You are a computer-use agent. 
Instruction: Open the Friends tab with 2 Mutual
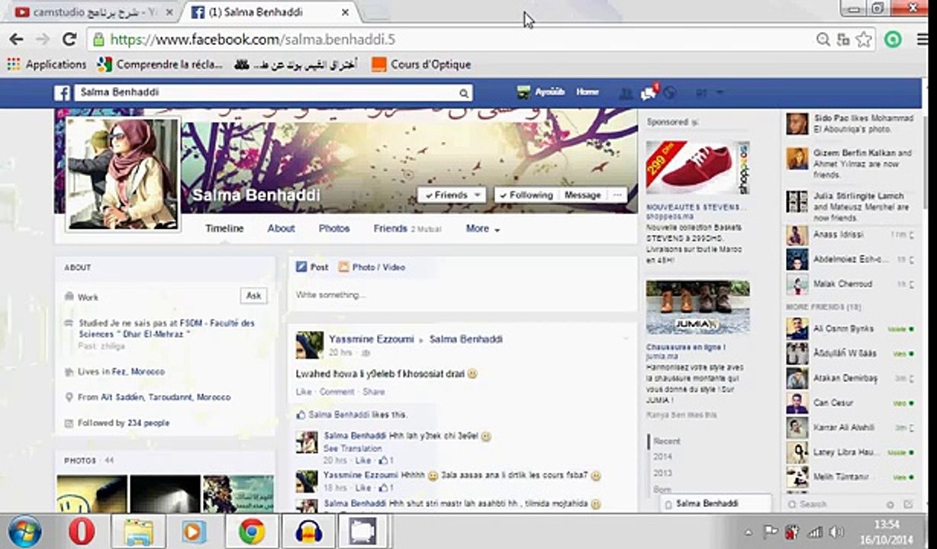pyautogui.click(x=407, y=229)
